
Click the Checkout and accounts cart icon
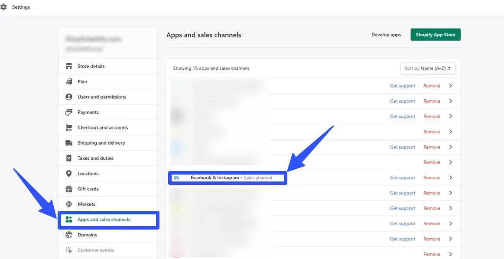pyautogui.click(x=68, y=128)
